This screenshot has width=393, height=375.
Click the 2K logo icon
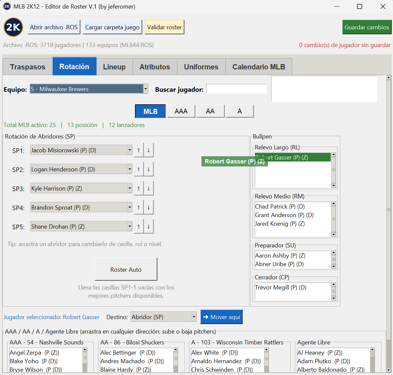click(13, 27)
